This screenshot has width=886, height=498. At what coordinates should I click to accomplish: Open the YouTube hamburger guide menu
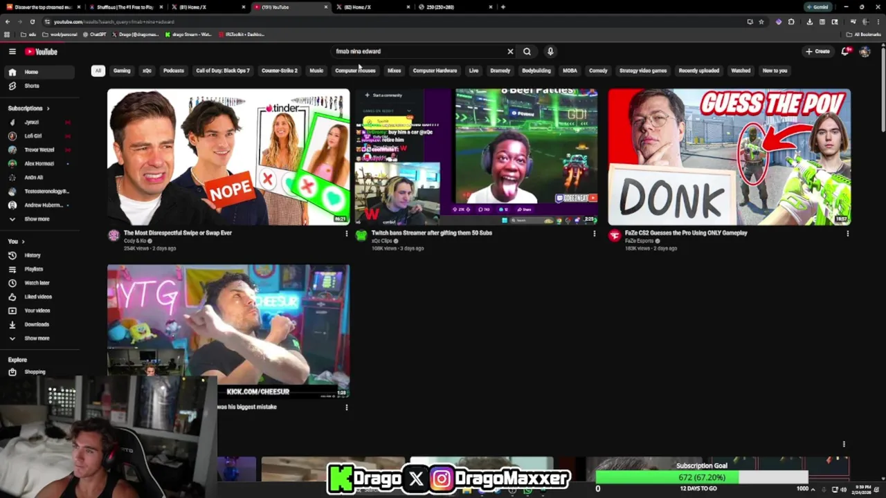(x=12, y=51)
